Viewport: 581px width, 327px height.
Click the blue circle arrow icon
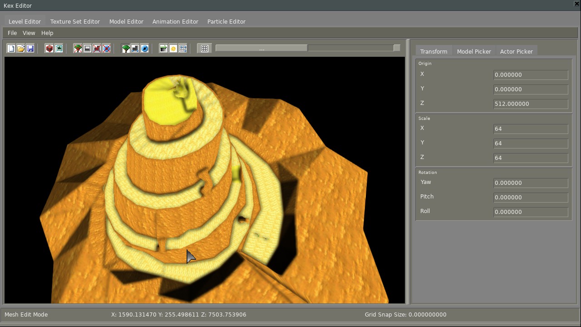145,49
